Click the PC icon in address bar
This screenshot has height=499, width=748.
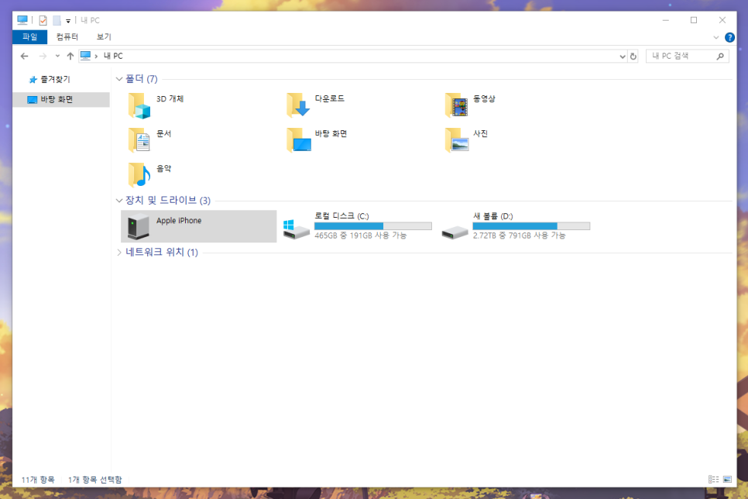pos(85,56)
